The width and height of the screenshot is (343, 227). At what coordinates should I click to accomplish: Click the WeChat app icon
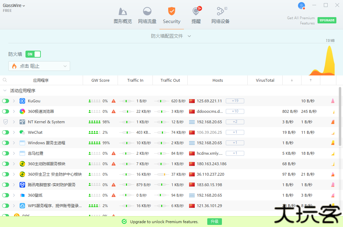22,132
